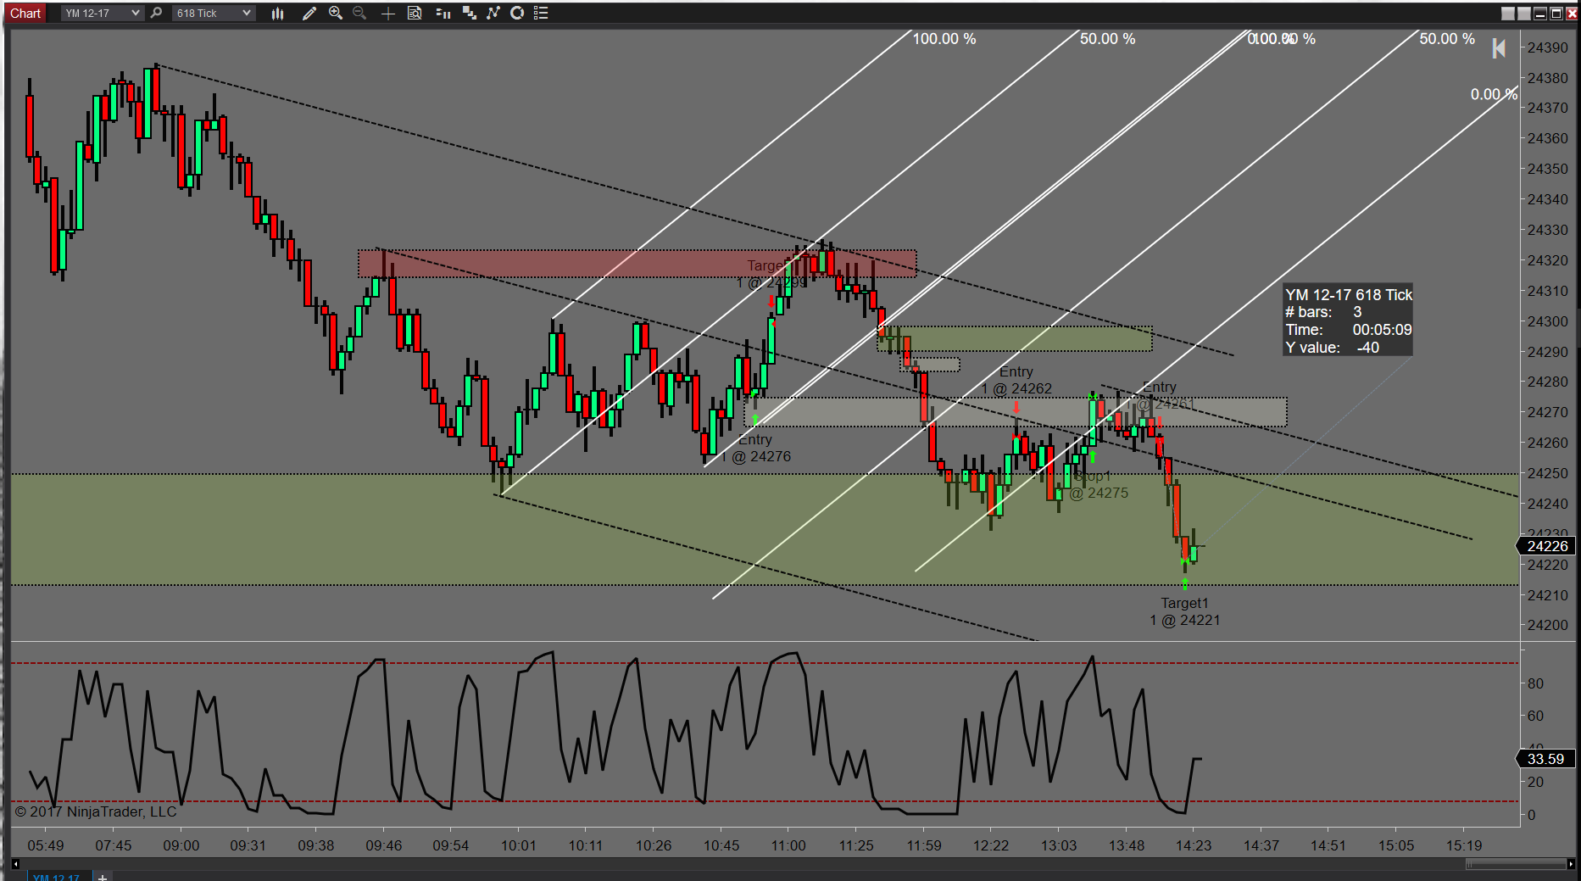Open the Properties list icon
The width and height of the screenshot is (1581, 881).
tap(541, 13)
